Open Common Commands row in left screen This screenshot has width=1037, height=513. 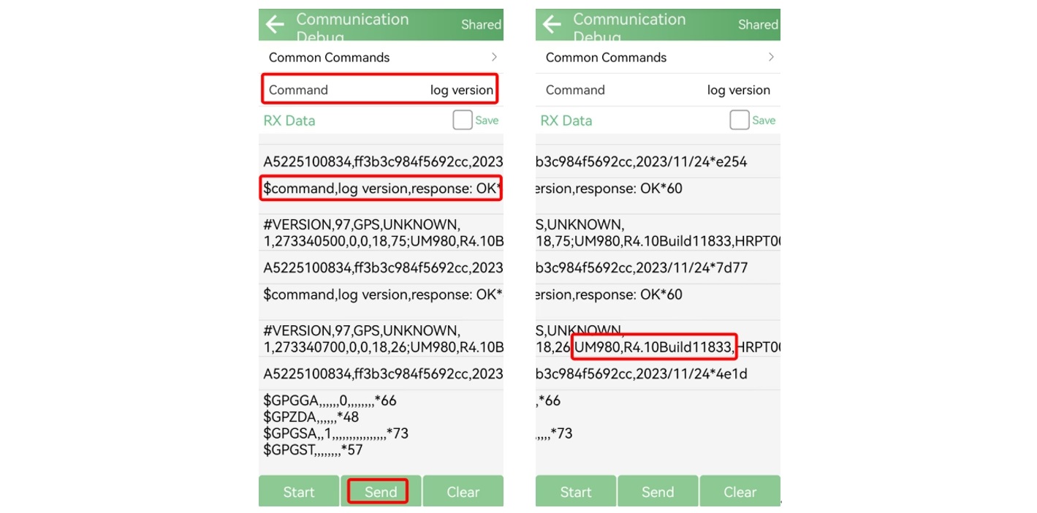(x=330, y=57)
